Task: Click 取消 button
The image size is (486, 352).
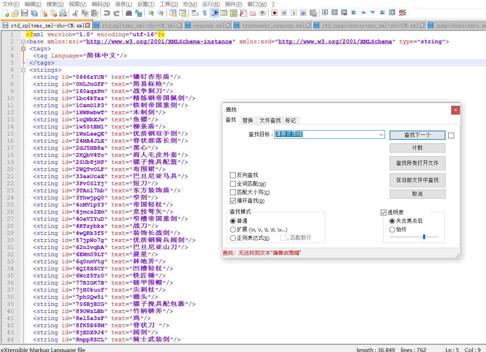Action: pos(417,194)
